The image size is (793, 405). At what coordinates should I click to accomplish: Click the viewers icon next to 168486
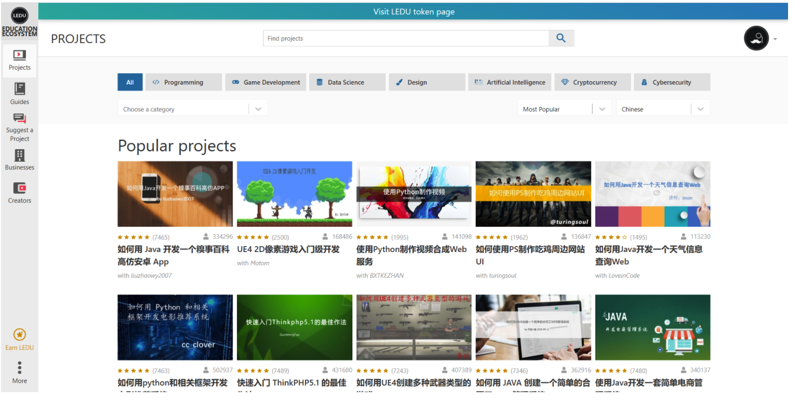(x=326, y=237)
